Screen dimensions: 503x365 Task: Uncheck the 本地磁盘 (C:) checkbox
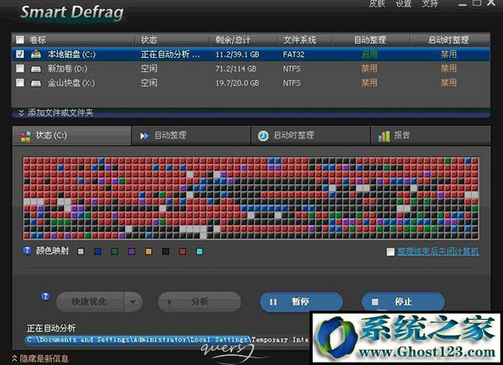pos(20,54)
